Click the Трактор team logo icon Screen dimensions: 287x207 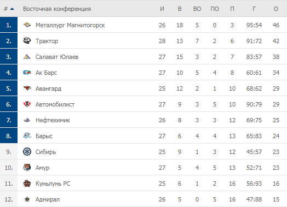point(27,41)
